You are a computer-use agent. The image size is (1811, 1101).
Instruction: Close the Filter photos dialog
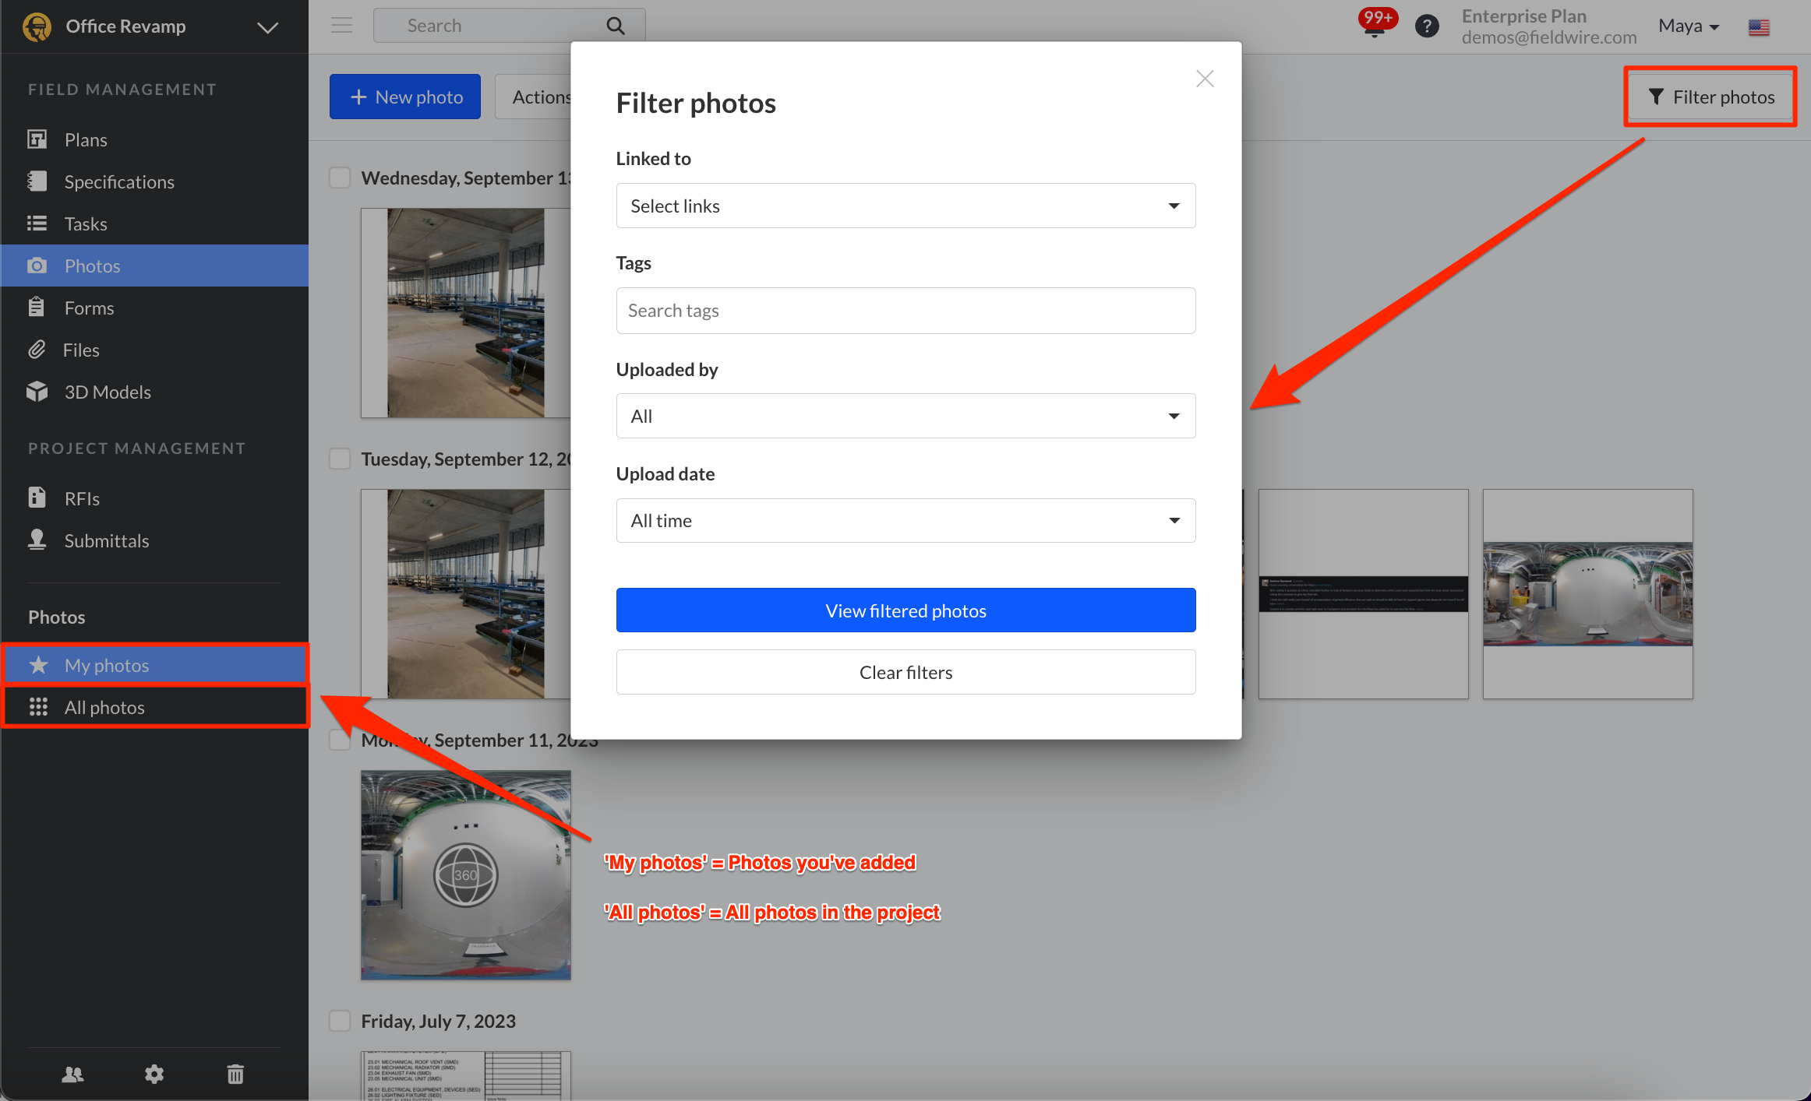tap(1205, 79)
